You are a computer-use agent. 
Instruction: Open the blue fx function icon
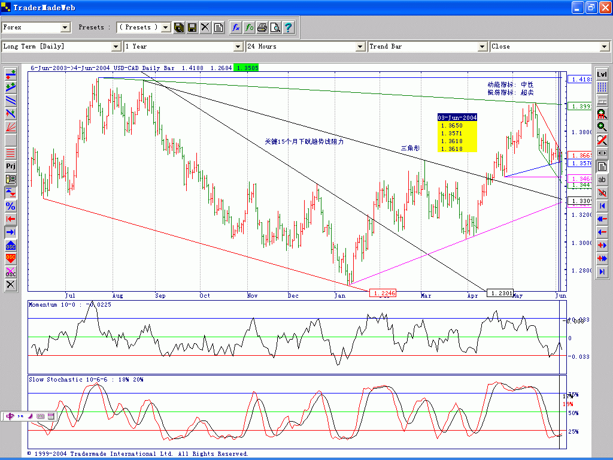click(236, 28)
